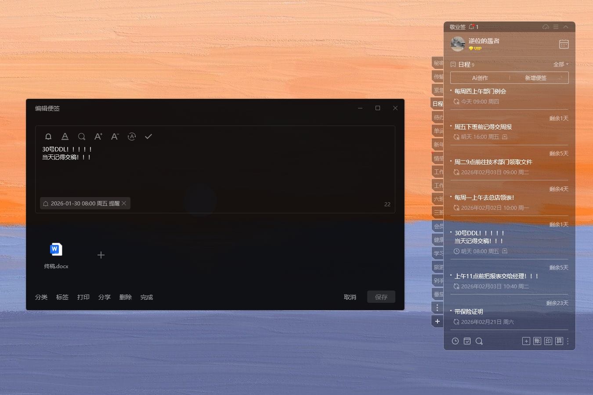Mark the note done via 完成
The image size is (593, 395).
147,297
